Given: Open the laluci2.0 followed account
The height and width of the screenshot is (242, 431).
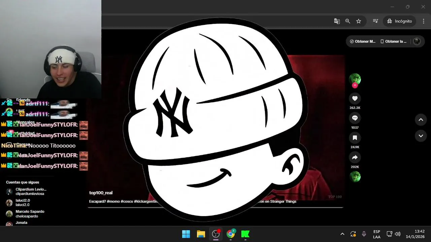Looking at the screenshot, I should 18,202.
